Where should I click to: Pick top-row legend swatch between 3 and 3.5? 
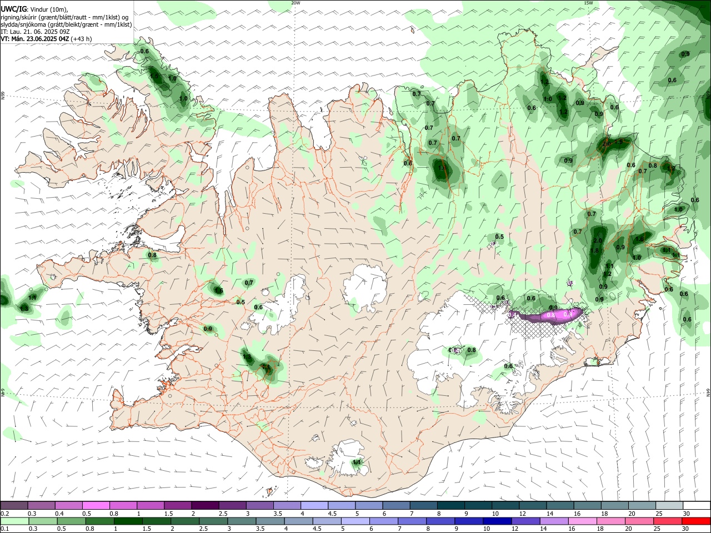259,506
